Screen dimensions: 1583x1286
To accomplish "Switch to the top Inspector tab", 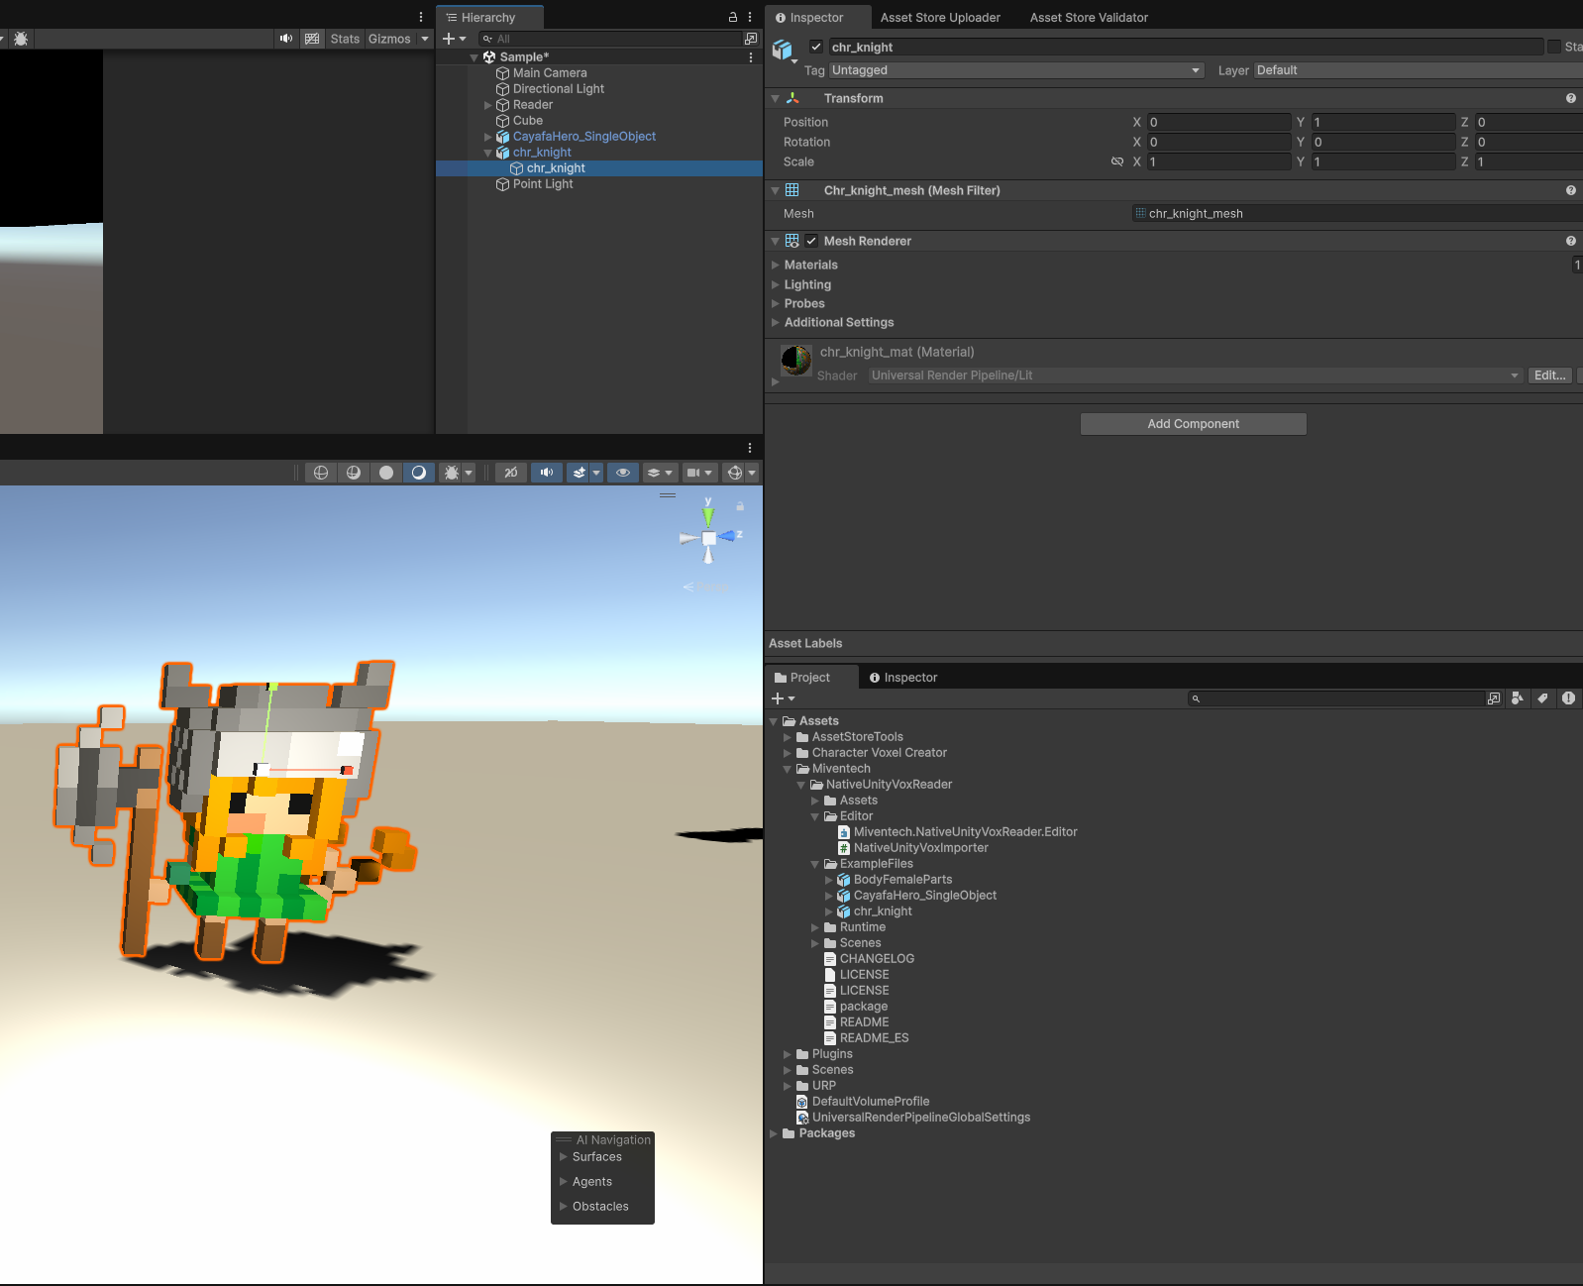I will pos(816,18).
